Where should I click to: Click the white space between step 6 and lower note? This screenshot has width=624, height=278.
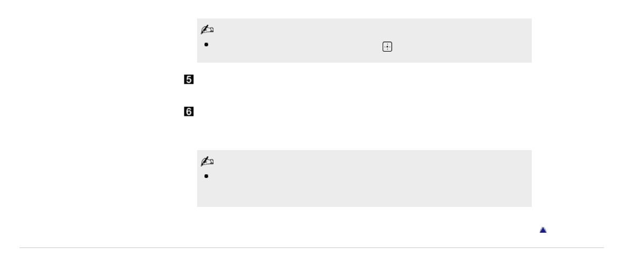point(316,137)
